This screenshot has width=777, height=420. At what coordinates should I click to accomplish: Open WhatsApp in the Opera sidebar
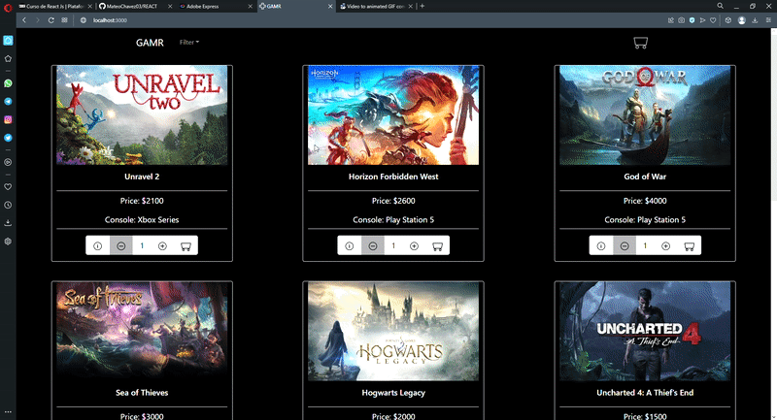click(x=8, y=83)
